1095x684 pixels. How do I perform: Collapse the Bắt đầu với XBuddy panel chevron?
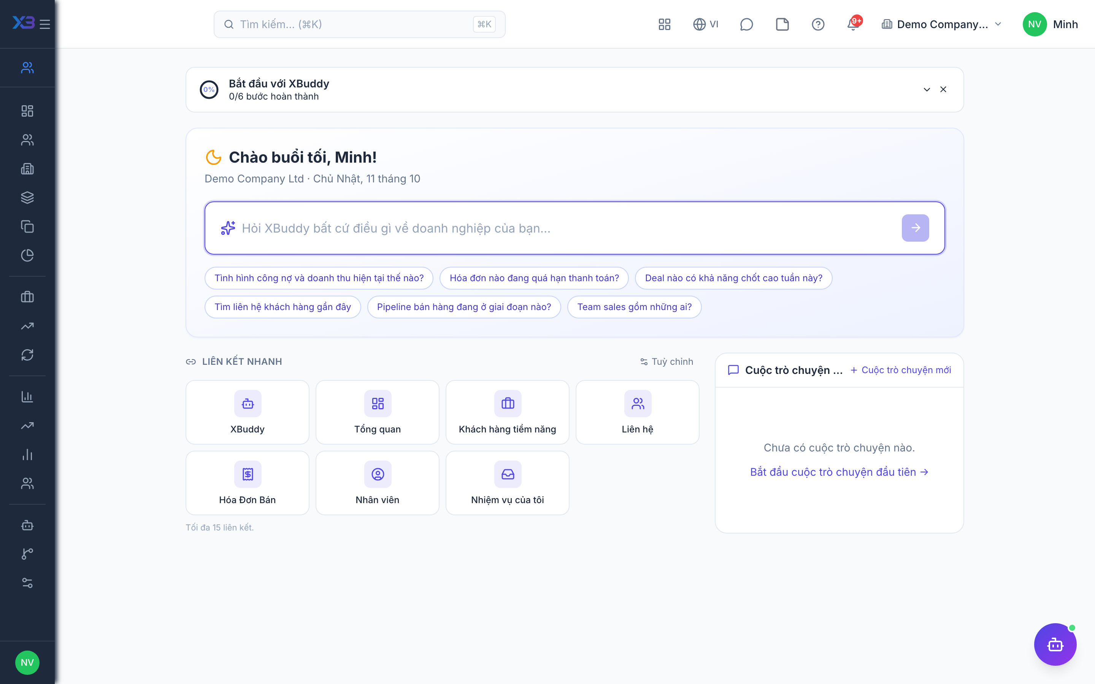(x=927, y=90)
